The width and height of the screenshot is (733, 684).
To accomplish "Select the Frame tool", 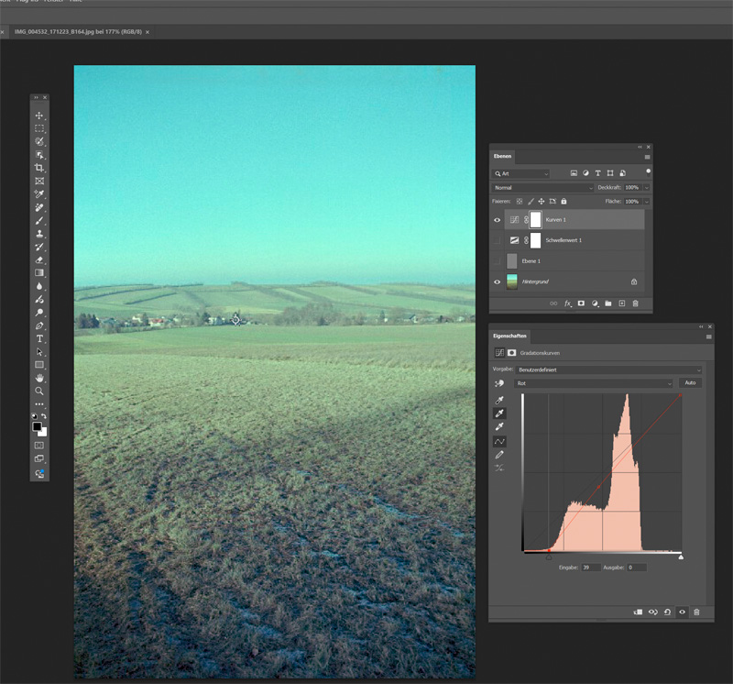I will point(39,181).
